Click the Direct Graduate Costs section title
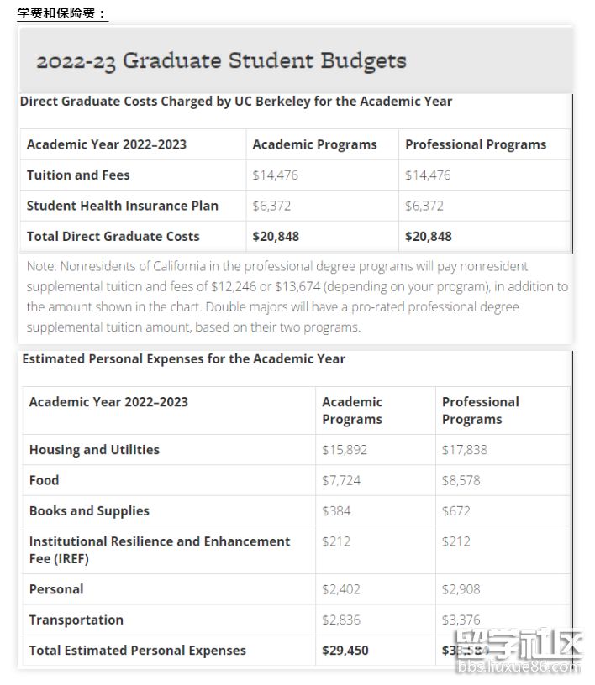This screenshot has height=685, width=595. click(x=235, y=101)
